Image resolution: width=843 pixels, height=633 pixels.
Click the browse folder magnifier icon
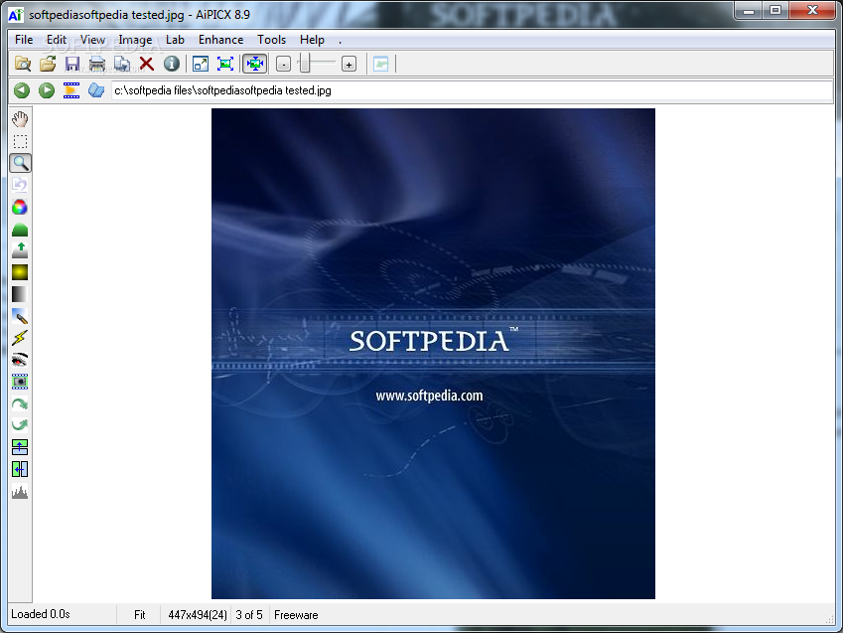23,64
